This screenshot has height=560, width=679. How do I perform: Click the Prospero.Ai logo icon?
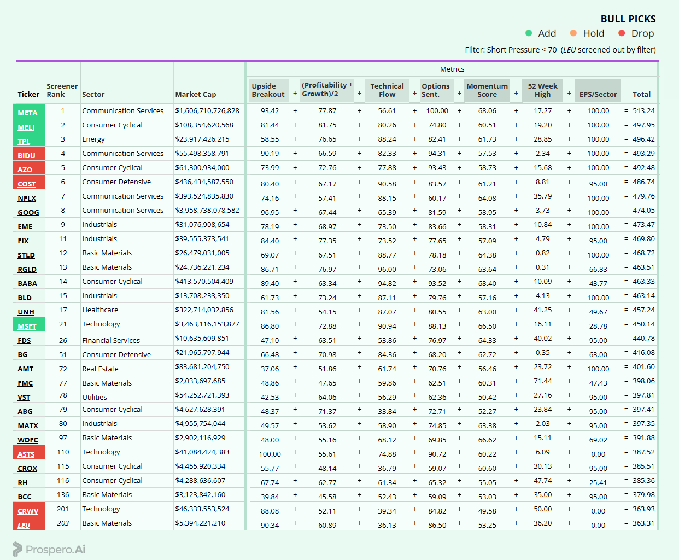tap(17, 549)
